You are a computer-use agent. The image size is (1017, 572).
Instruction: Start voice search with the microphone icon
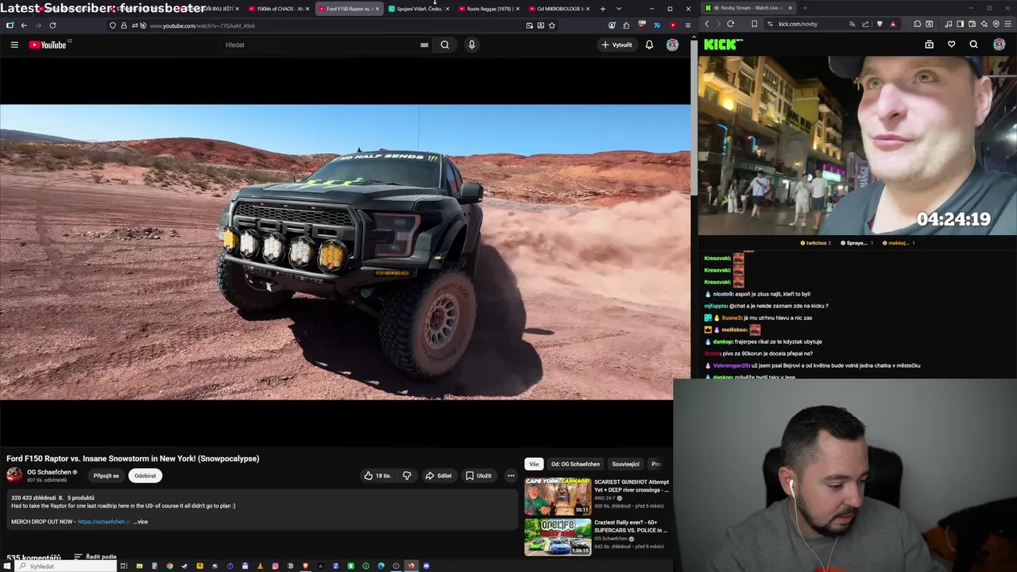tap(472, 44)
